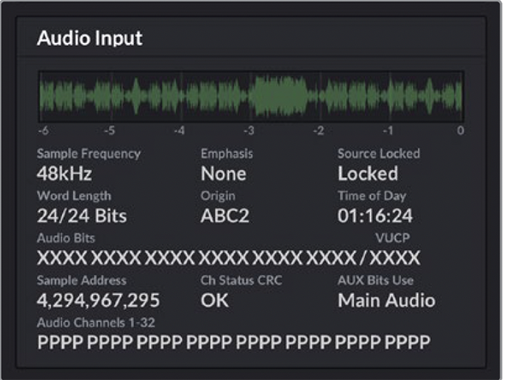Select the VUCP label
Screen dimensions: 505x380
(393, 239)
